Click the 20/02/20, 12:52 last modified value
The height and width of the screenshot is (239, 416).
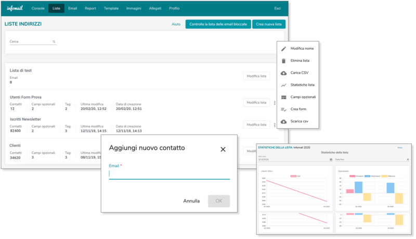[94, 109]
